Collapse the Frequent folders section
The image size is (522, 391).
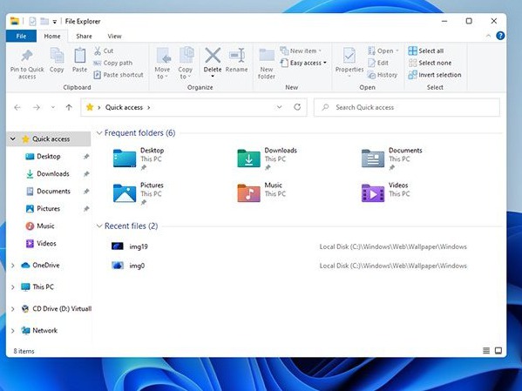(x=99, y=133)
